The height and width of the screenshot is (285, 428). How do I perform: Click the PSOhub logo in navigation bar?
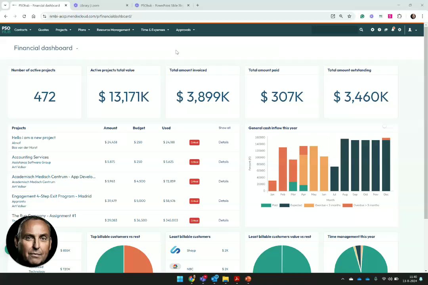click(x=6, y=30)
